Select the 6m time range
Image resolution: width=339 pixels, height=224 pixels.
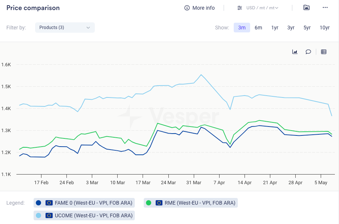258,28
